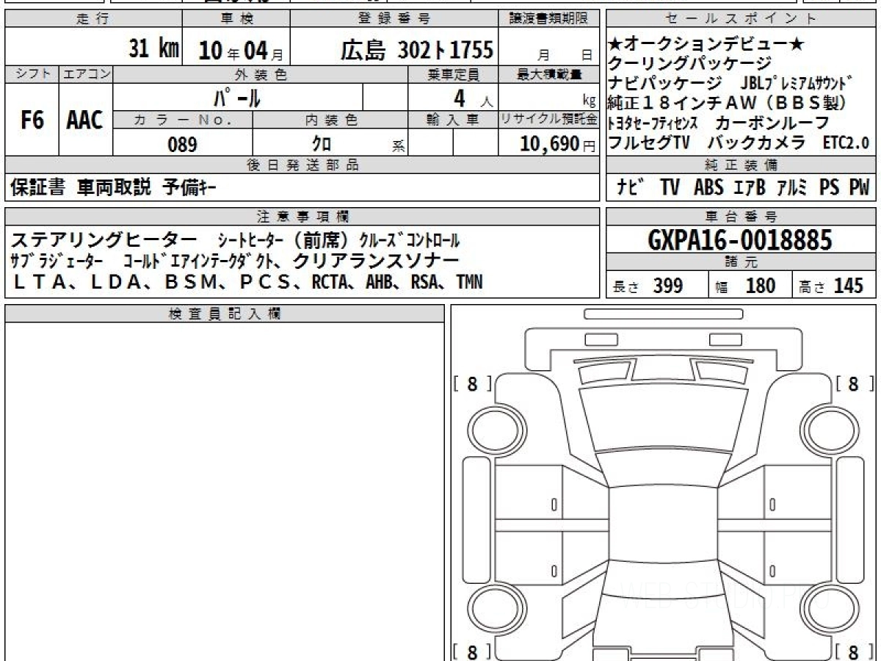Click ETC2.0 sales point
This screenshot has height=661, width=881.
pos(845,142)
